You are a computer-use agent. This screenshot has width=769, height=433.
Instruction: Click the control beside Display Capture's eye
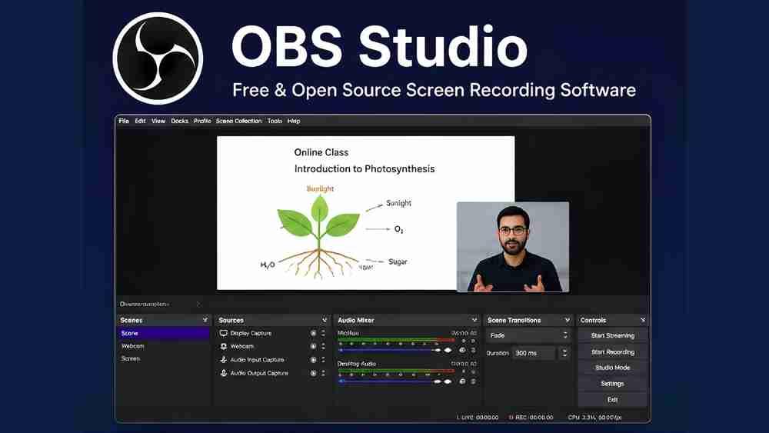(x=323, y=333)
